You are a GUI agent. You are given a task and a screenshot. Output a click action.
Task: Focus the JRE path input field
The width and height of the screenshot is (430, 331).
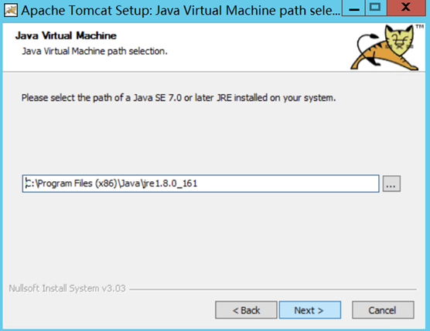[x=200, y=184]
